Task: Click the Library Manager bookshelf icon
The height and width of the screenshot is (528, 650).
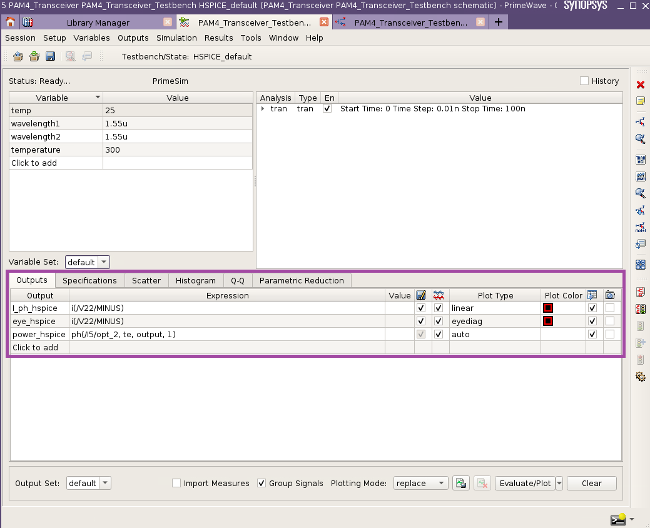Action: (x=28, y=23)
